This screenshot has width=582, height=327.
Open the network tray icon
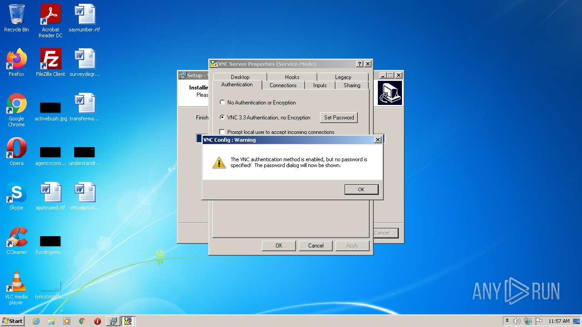pyautogui.click(x=528, y=321)
